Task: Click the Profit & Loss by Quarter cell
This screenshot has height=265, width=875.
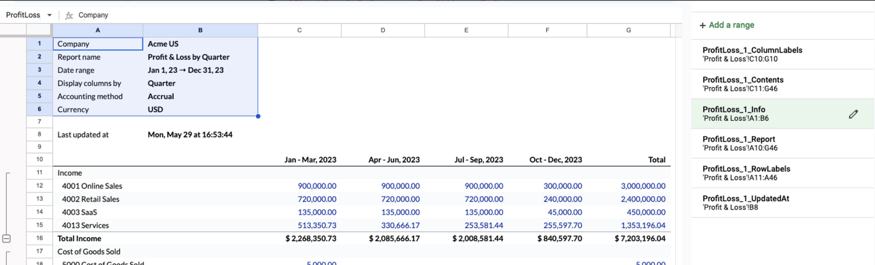Action: point(200,57)
